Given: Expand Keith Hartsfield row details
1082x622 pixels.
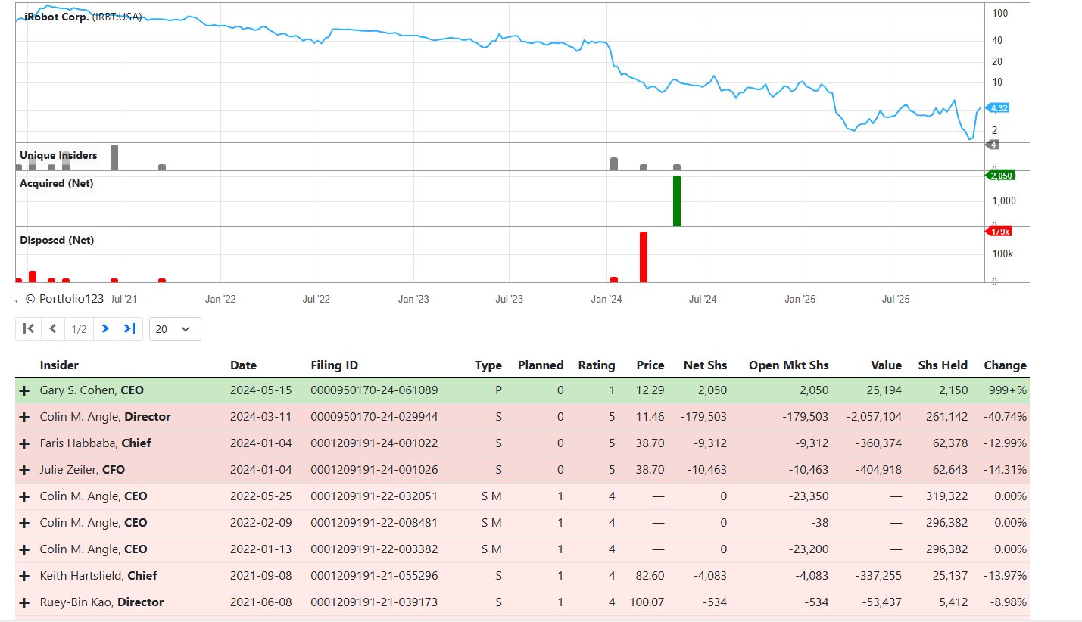Looking at the screenshot, I should tap(24, 576).
